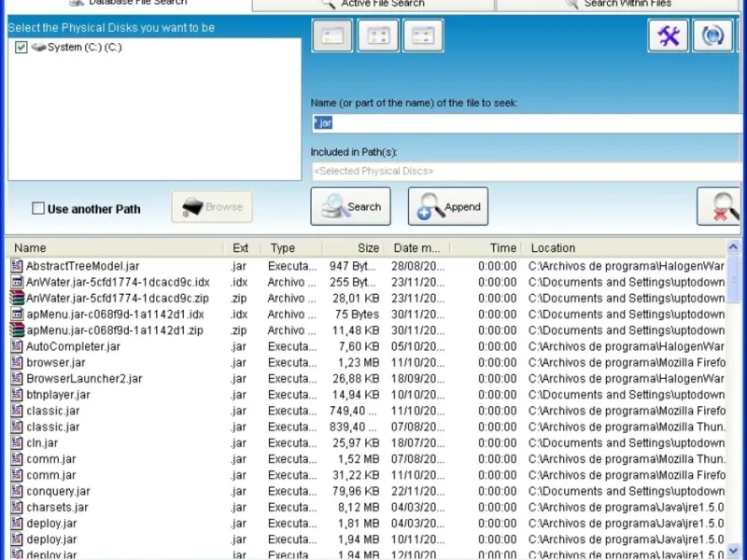747x560 pixels.
Task: Click the 25,97 KB size cell
Action: tap(356, 442)
